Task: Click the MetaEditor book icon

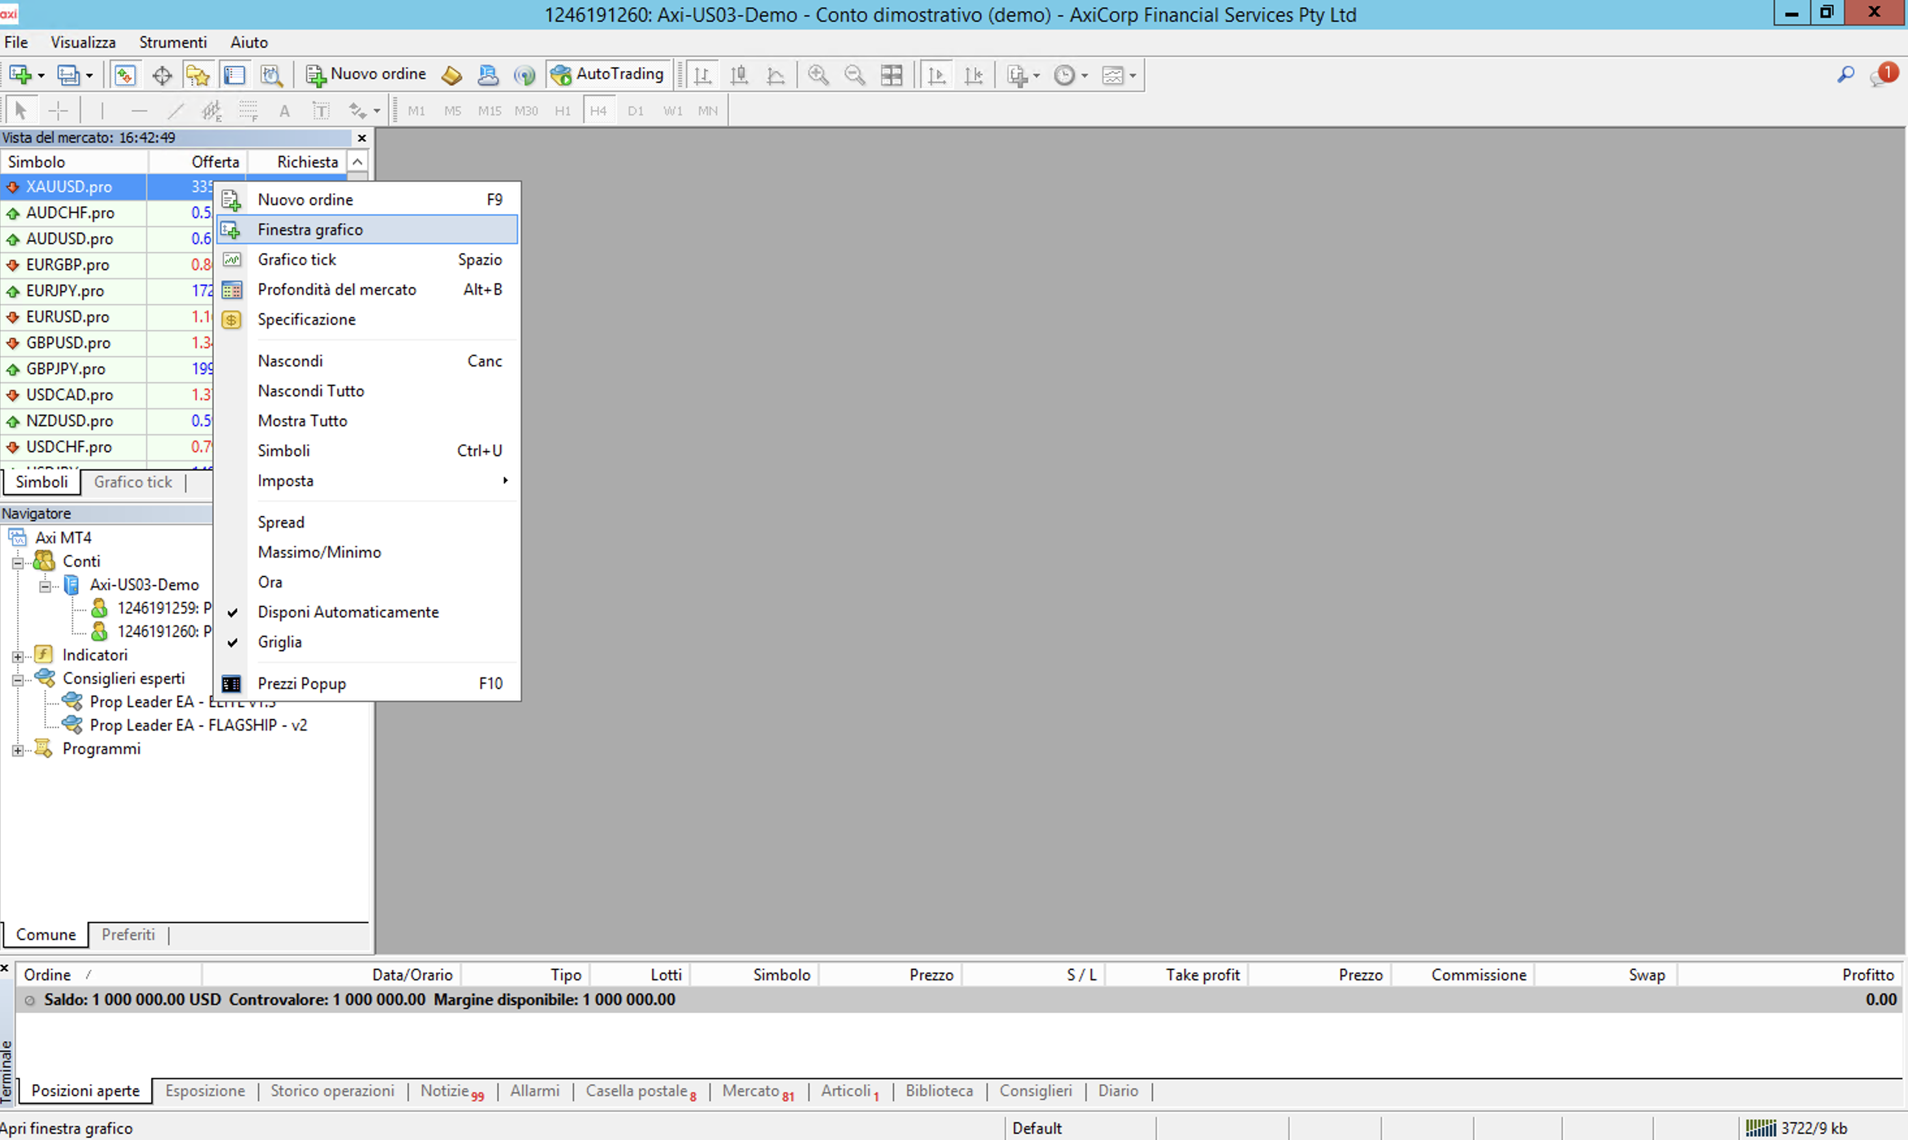Action: [452, 75]
